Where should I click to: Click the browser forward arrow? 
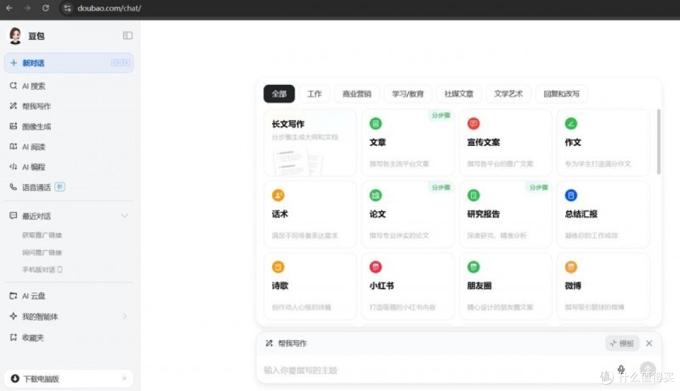pos(27,8)
